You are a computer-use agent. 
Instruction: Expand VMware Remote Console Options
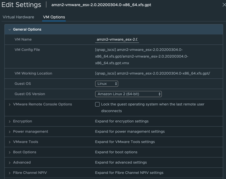[10, 104]
